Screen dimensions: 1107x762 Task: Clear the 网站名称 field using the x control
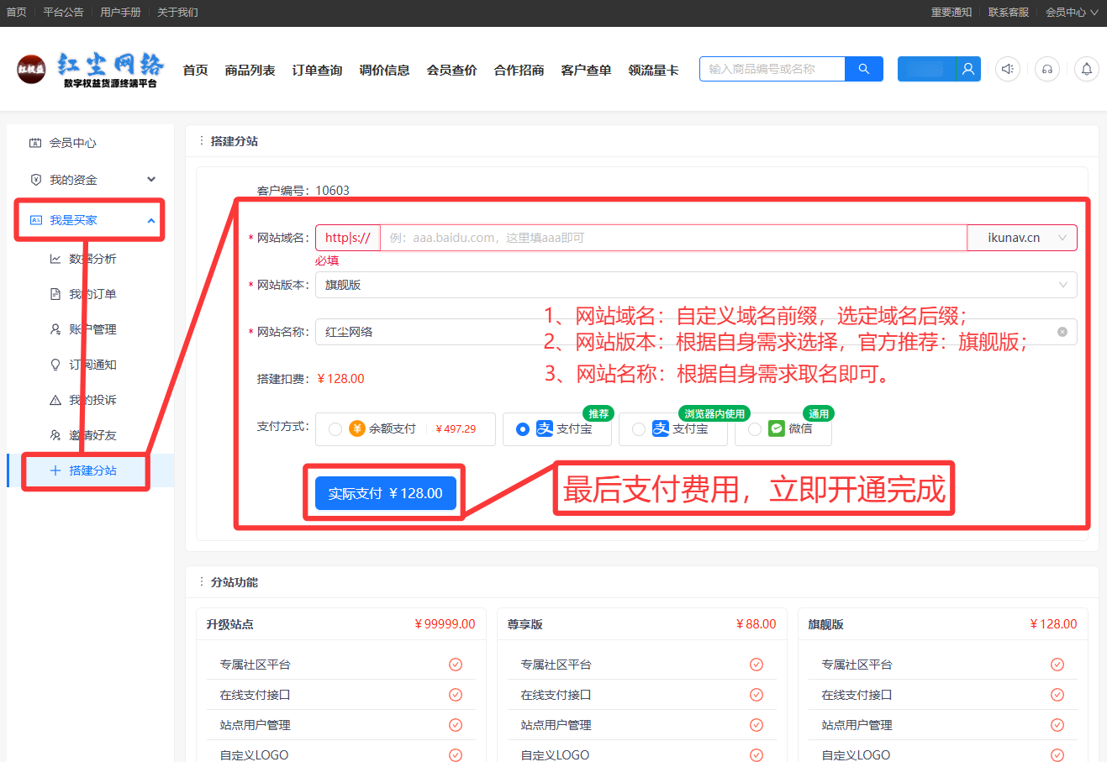(1062, 331)
